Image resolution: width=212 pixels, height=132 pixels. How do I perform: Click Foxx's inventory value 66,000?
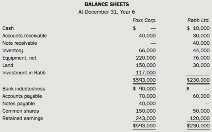pos(147,51)
